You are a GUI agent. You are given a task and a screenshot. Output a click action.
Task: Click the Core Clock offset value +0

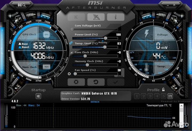click(x=119, y=52)
